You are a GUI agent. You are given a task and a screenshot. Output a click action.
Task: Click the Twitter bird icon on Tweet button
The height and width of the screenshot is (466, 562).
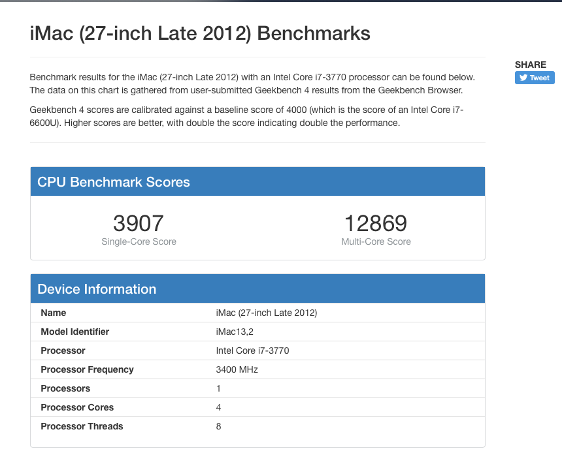pos(523,78)
